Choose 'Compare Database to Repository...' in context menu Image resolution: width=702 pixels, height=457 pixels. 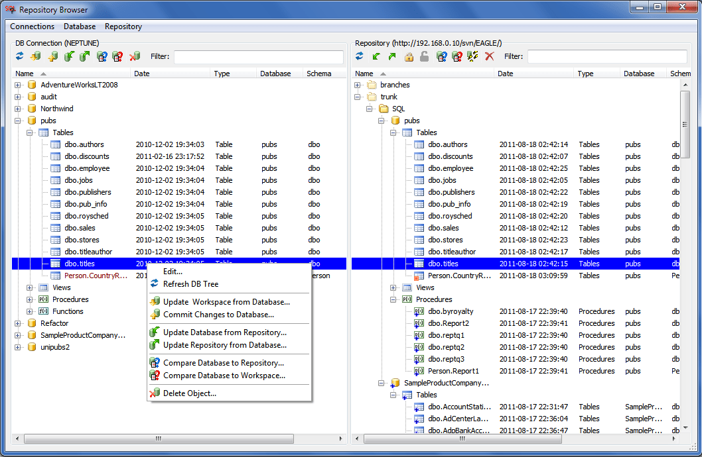[x=224, y=363]
